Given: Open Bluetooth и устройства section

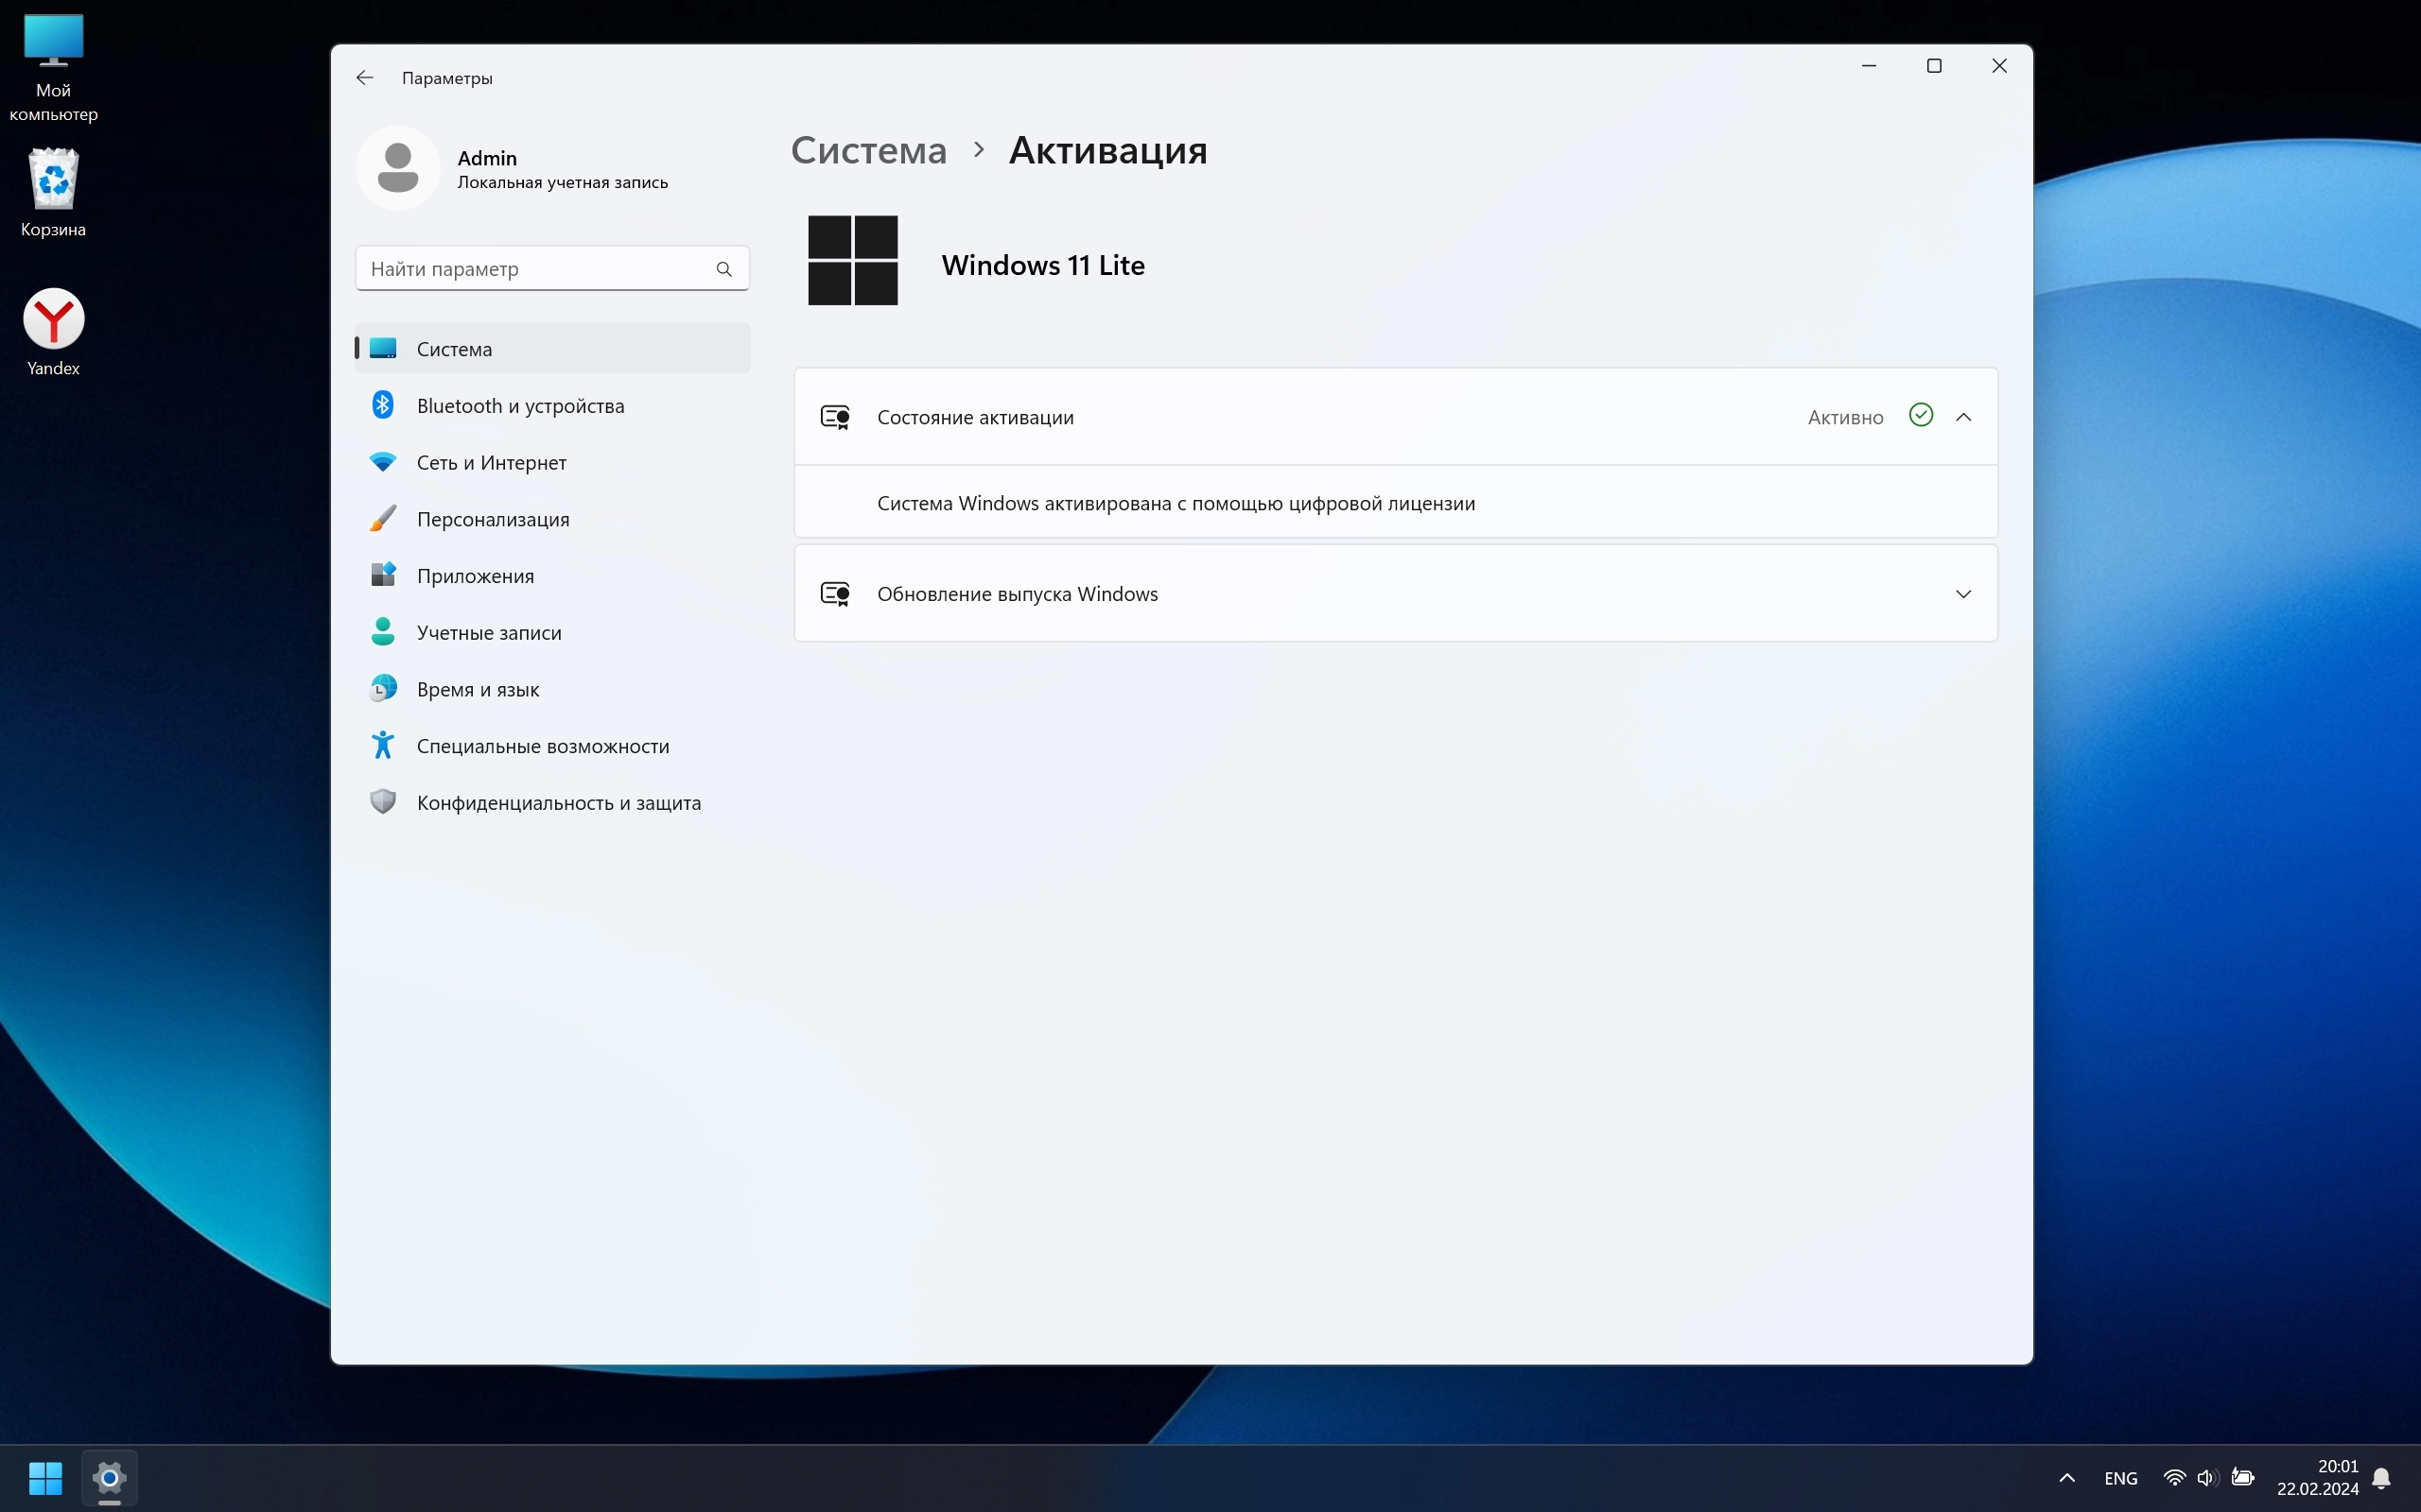Looking at the screenshot, I should click(519, 406).
